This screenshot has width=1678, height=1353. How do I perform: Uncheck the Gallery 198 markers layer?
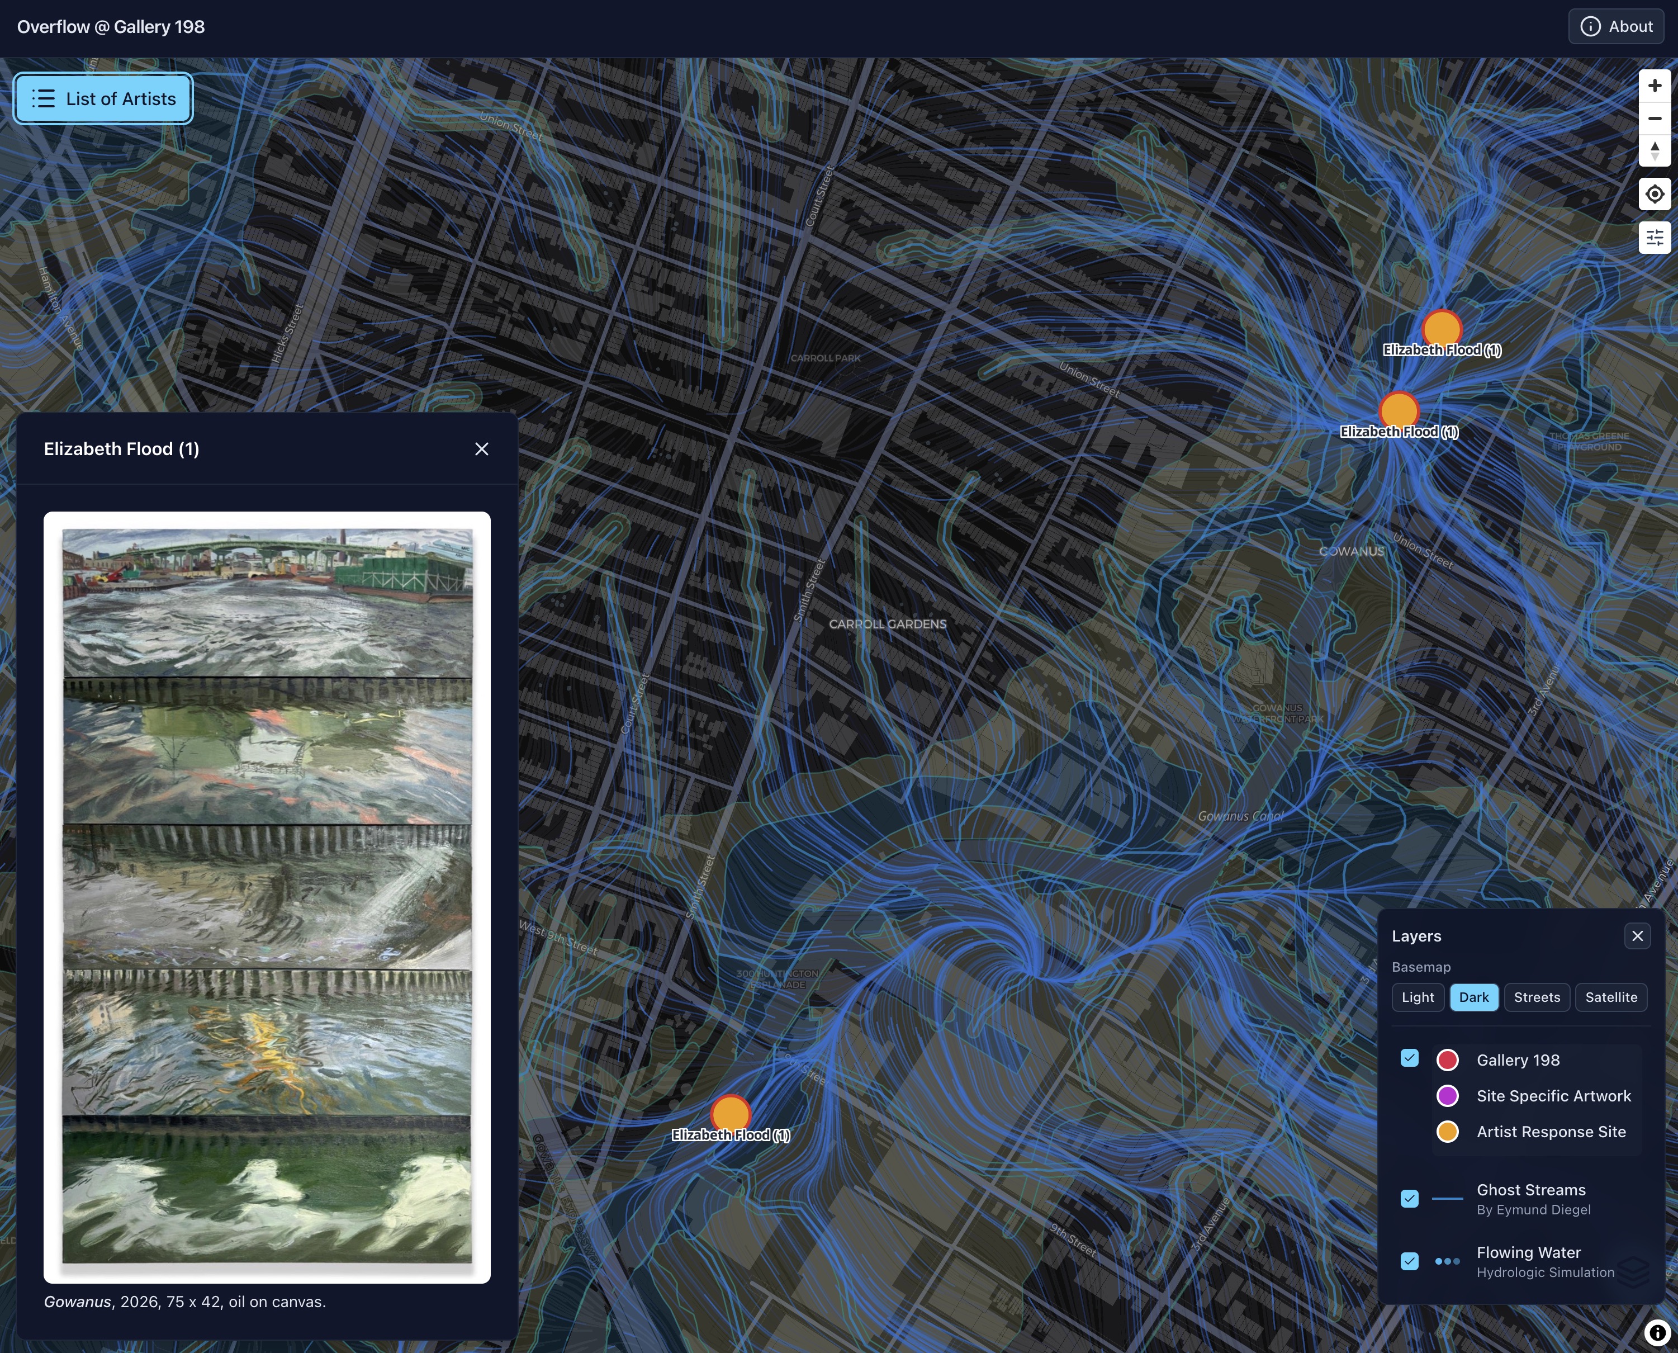[x=1409, y=1058]
